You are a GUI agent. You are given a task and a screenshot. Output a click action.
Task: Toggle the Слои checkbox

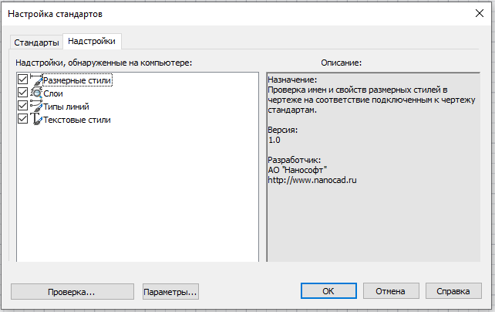click(x=22, y=93)
